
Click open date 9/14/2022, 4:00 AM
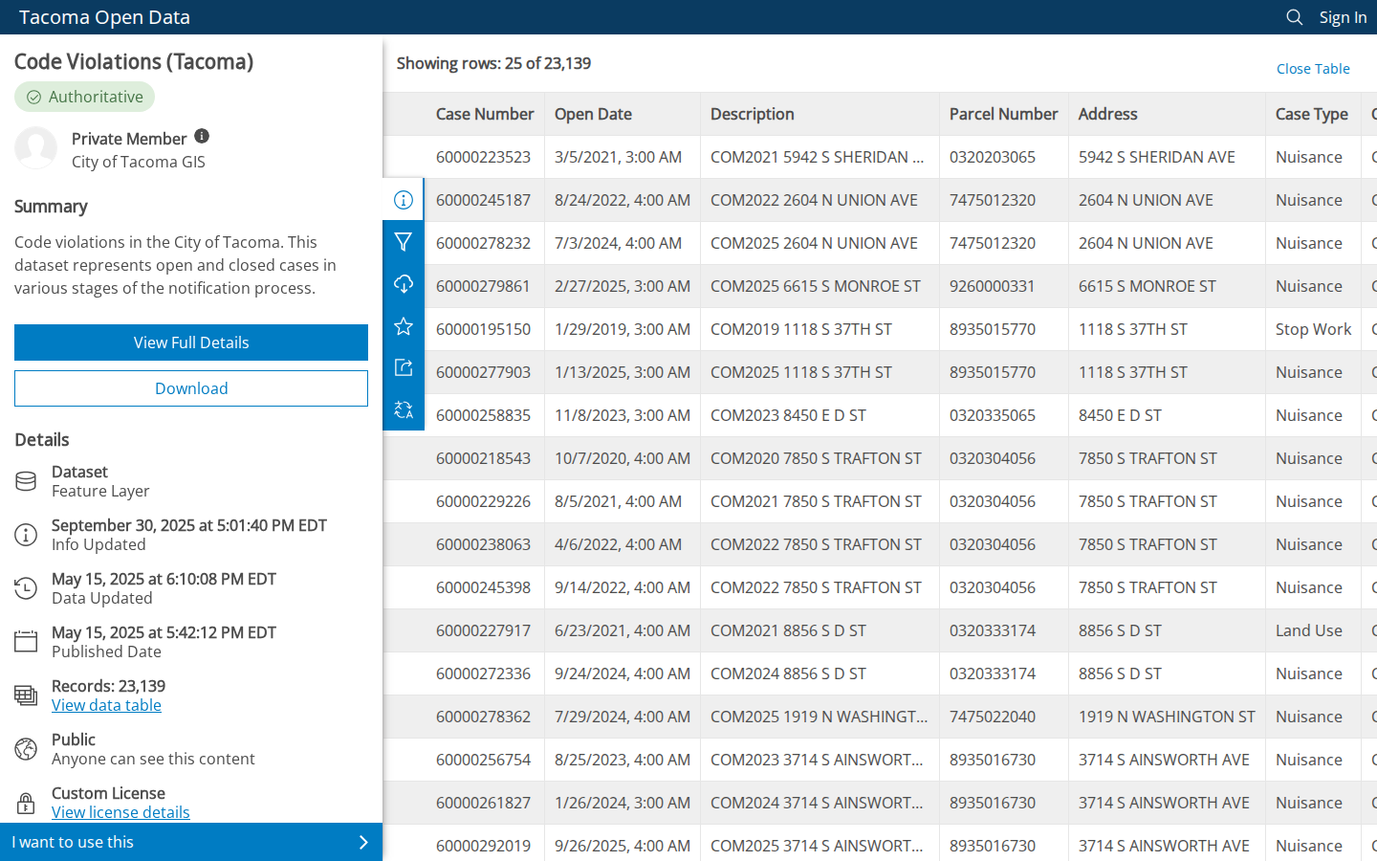623,587
